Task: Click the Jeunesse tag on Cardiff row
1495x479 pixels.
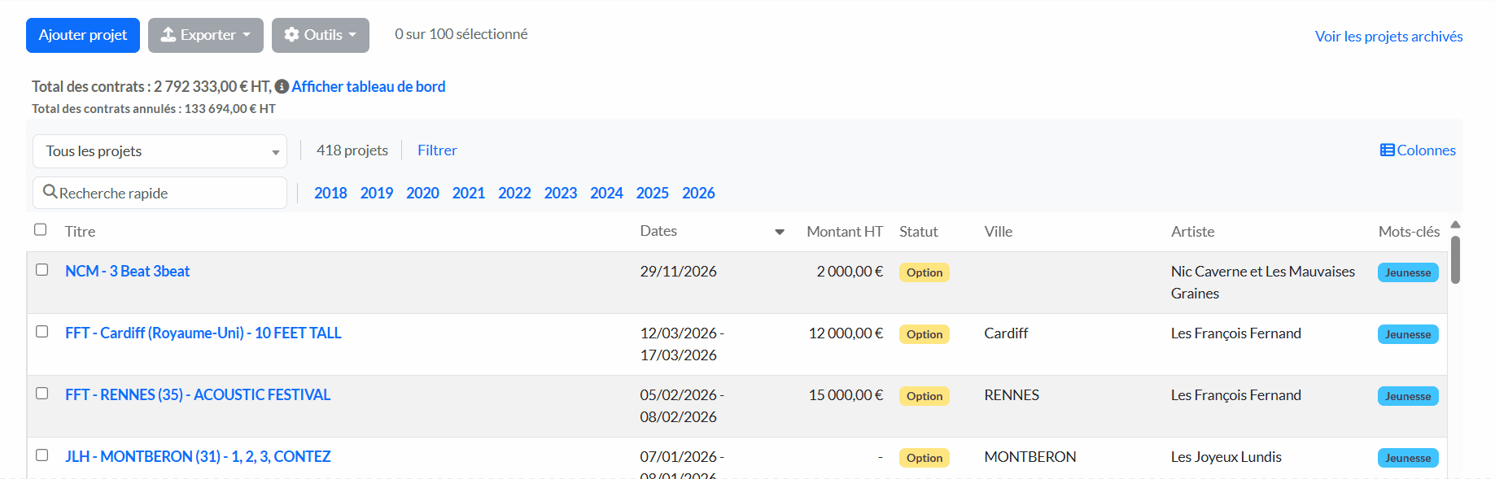Action: point(1407,334)
